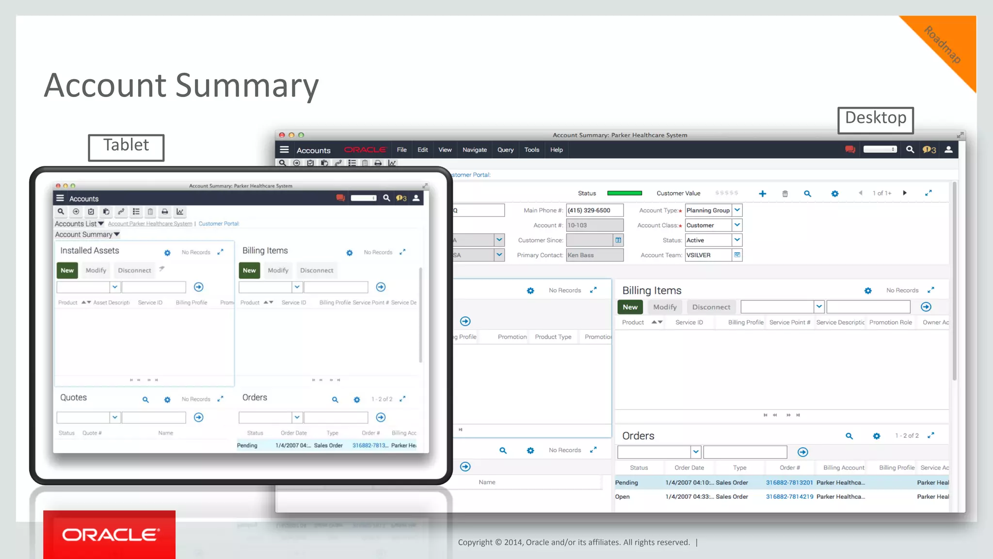Maximize the Installed Assets applet
The image size is (993, 559).
pos(220,252)
